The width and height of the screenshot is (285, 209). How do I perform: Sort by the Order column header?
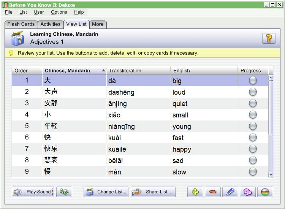pyautogui.click(x=27, y=71)
